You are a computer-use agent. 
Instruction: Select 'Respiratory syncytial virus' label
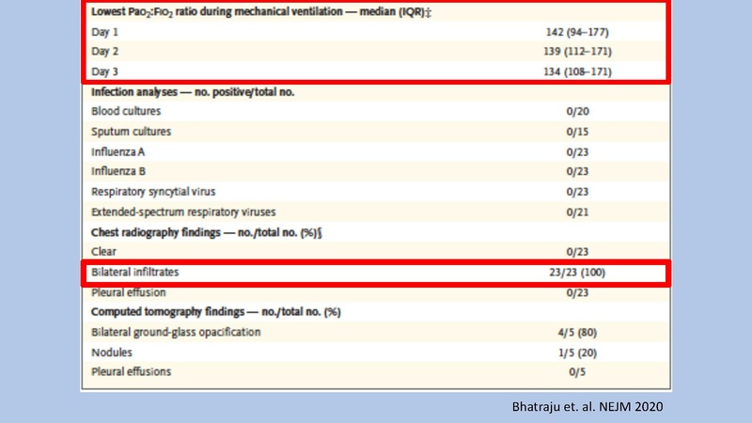[x=153, y=192]
